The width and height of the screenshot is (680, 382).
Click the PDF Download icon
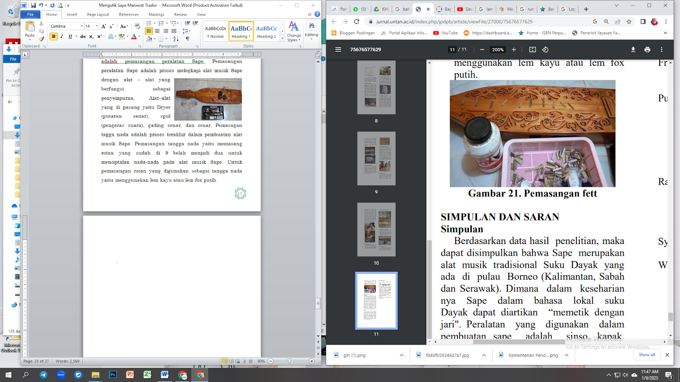pos(633,50)
